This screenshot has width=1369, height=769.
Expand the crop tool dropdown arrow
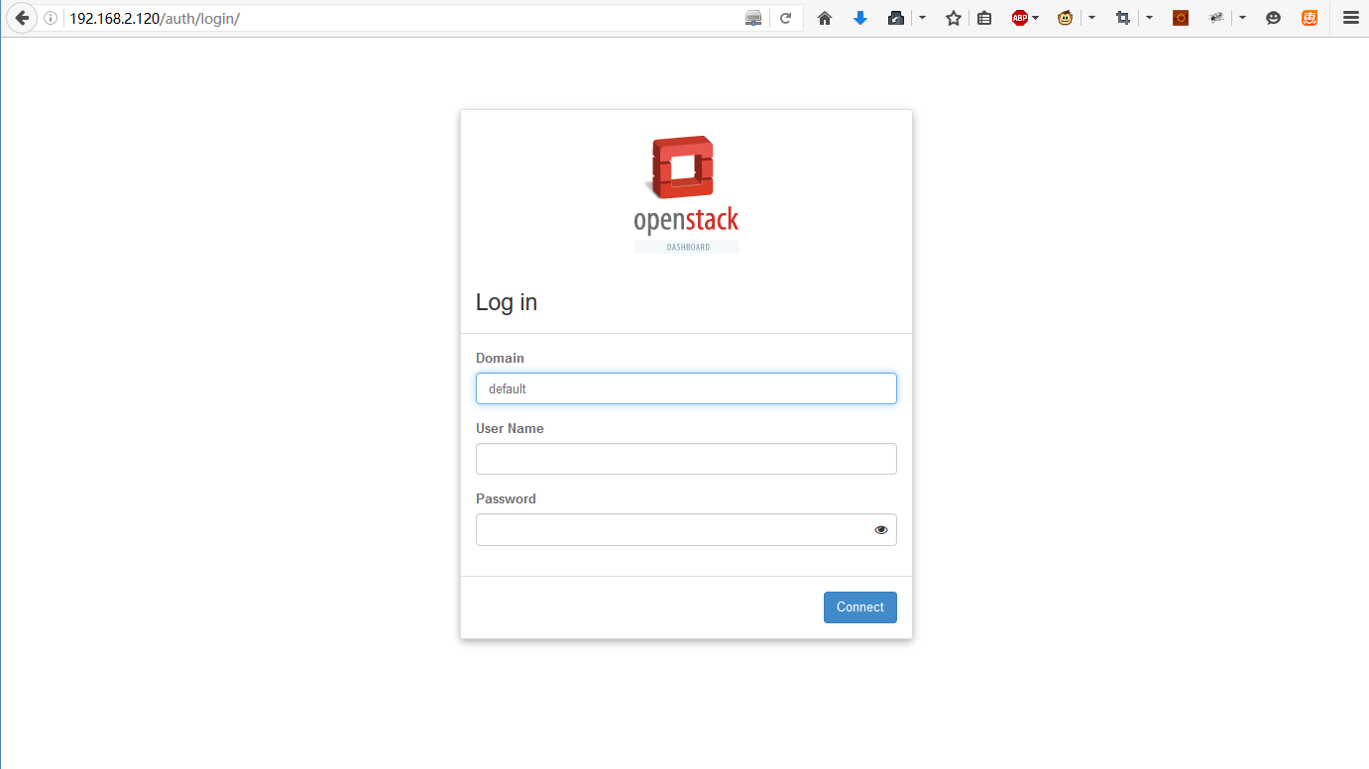(x=1149, y=18)
